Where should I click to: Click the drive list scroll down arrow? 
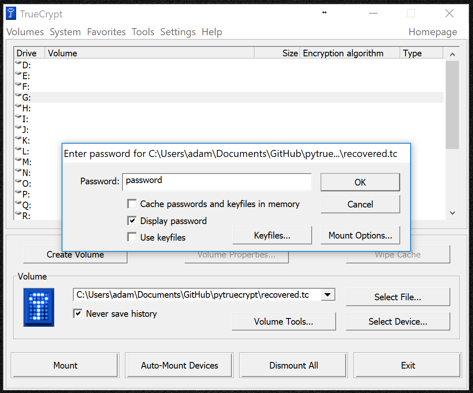click(452, 213)
